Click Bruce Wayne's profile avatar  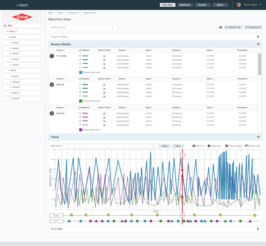(238, 5)
